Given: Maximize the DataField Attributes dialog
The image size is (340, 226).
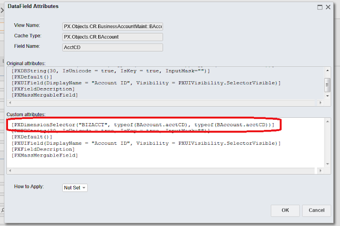Looking at the screenshot, I should point(320,7).
